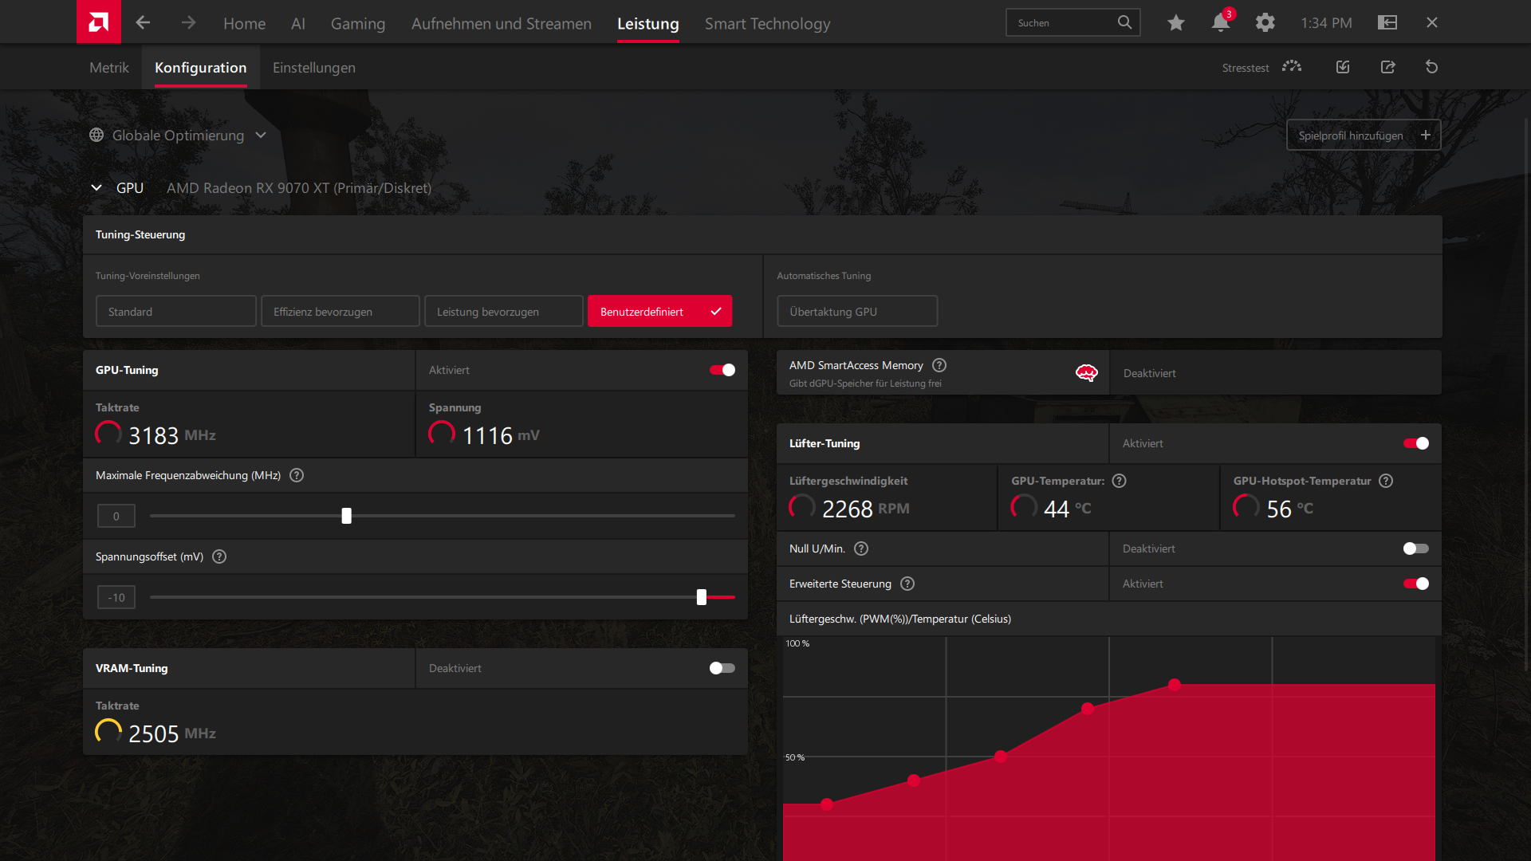Start the Stresstest icon
1531x861 pixels.
click(1291, 67)
